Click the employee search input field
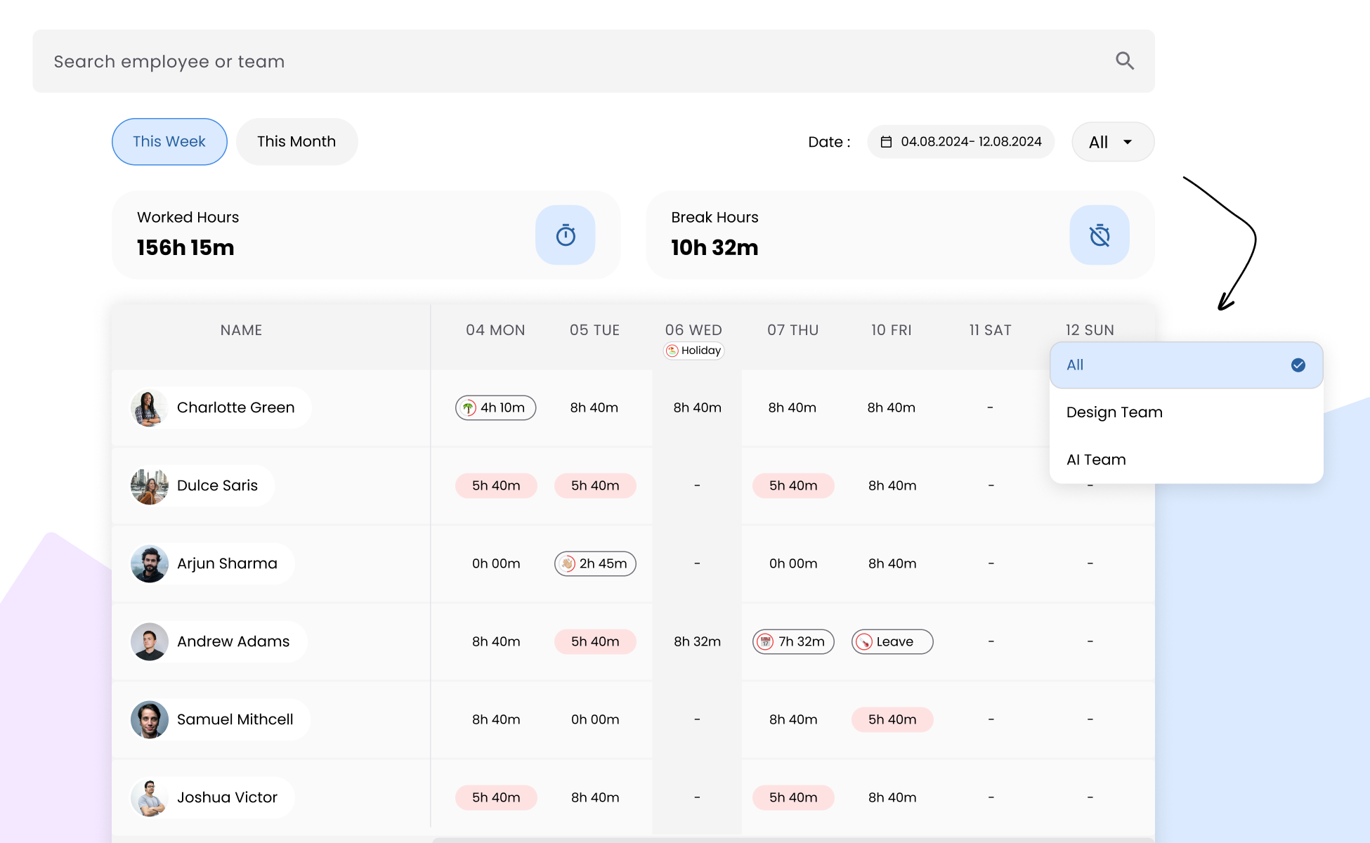This screenshot has height=843, width=1370. (x=422, y=60)
